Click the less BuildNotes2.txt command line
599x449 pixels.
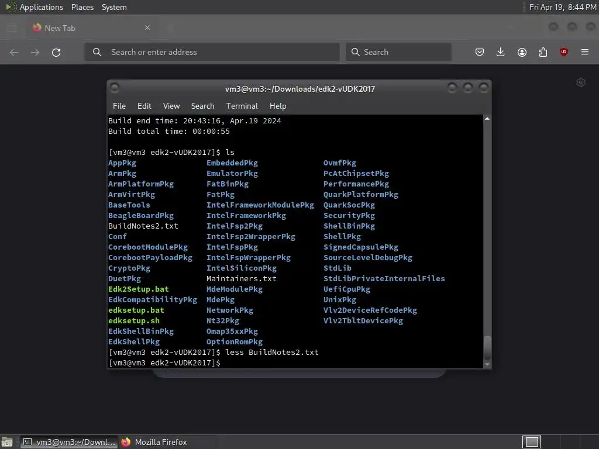click(x=214, y=353)
